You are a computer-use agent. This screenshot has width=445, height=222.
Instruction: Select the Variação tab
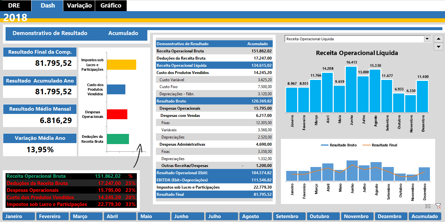79,6
